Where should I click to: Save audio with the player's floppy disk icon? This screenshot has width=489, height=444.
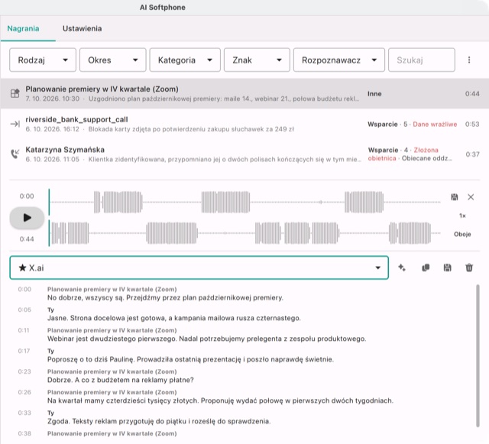coord(455,197)
